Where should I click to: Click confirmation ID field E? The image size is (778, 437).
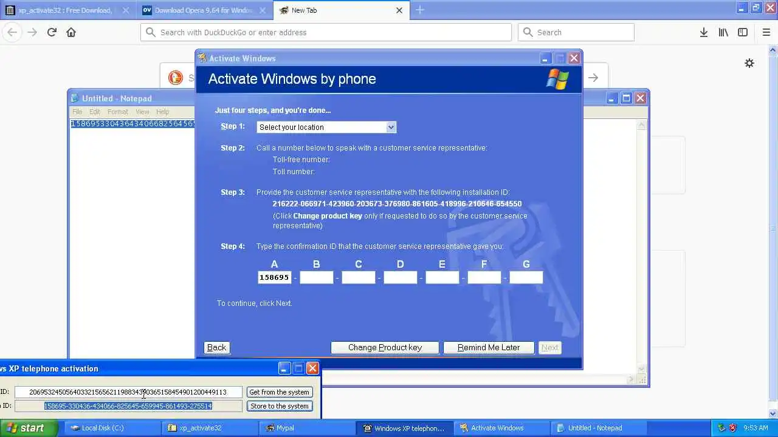tap(442, 277)
